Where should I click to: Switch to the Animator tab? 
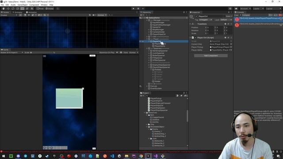pyautogui.click(x=18, y=12)
